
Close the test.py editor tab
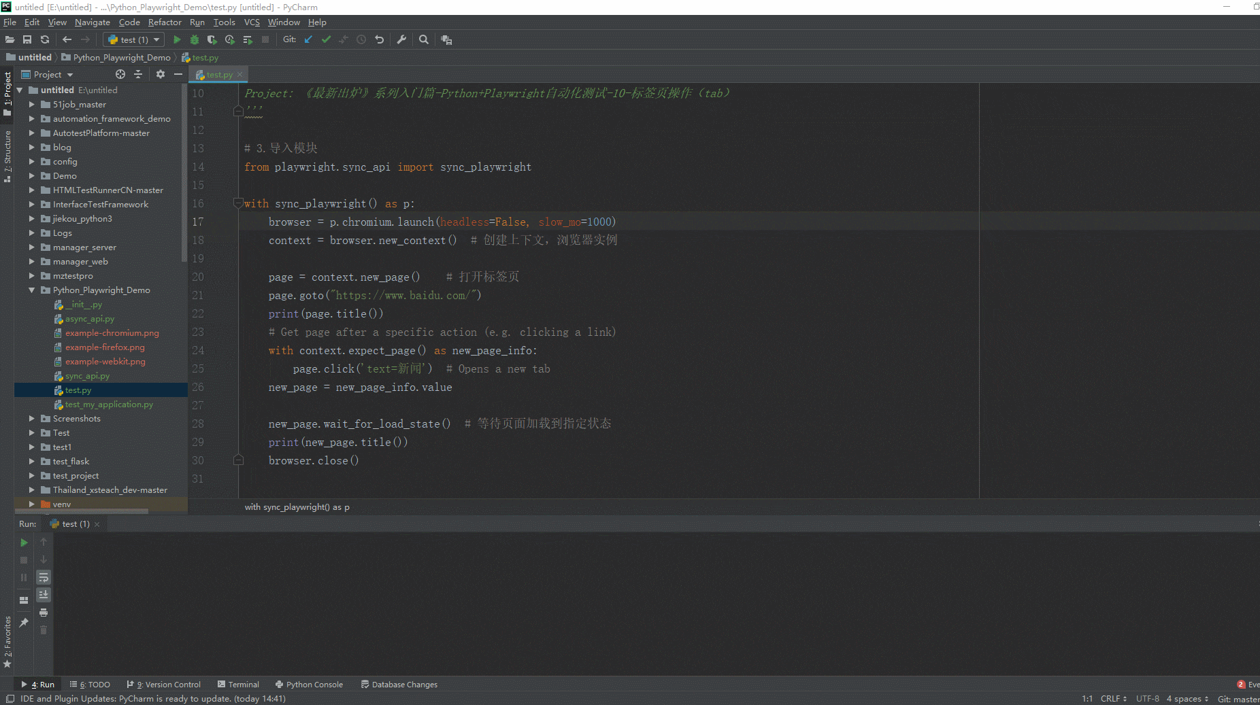[239, 75]
